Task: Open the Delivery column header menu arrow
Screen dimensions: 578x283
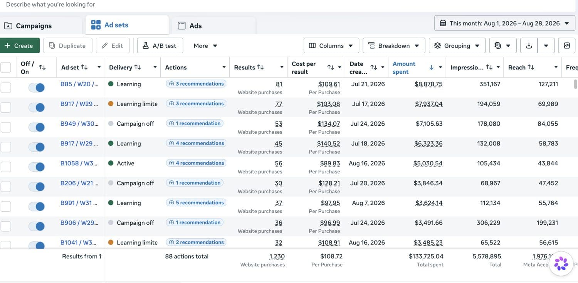Action: tap(155, 67)
